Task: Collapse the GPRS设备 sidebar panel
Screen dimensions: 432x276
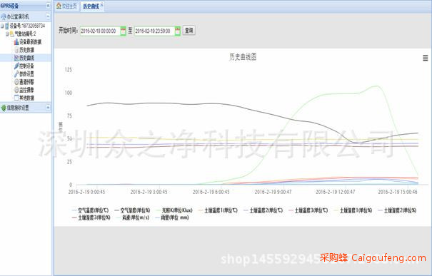Action: click(x=48, y=5)
